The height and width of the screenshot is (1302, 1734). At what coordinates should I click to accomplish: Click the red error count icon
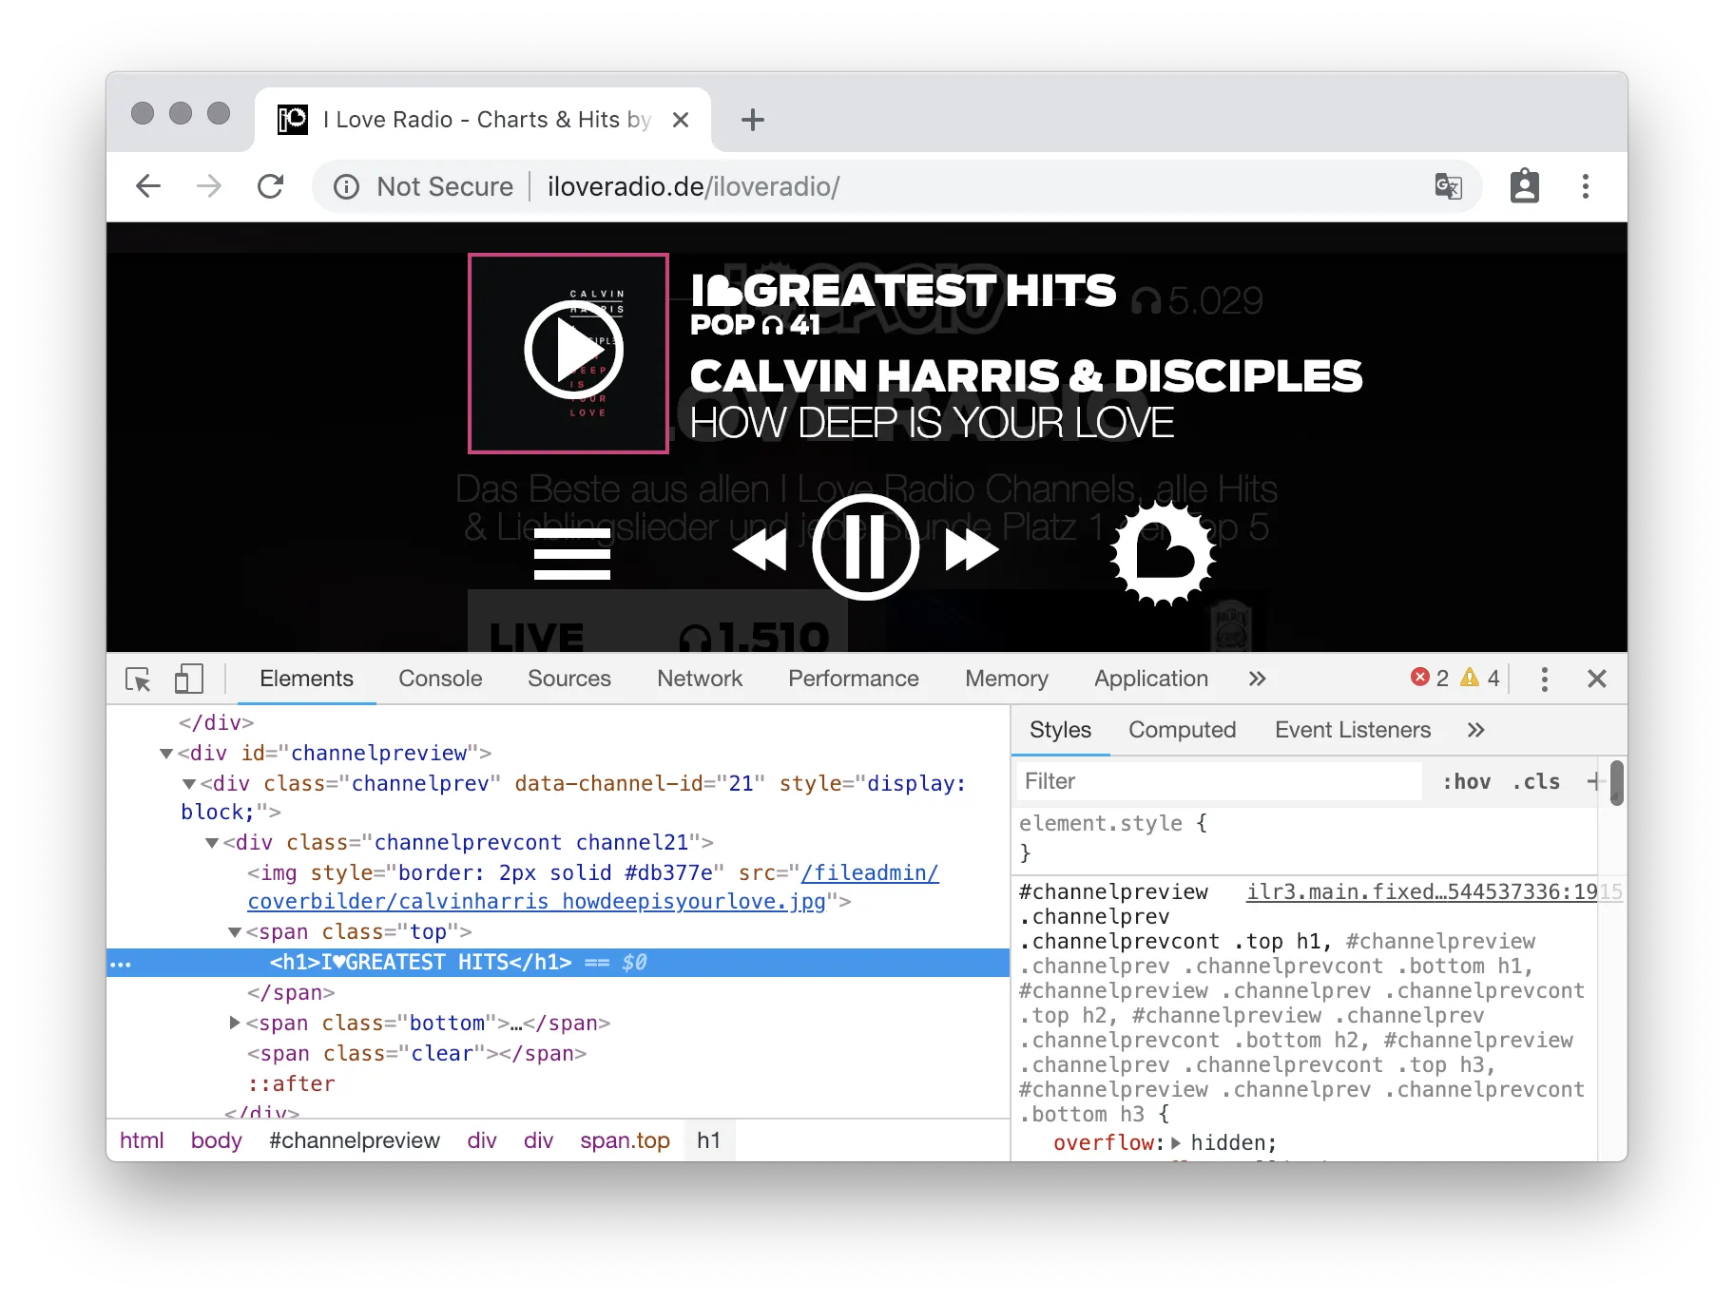(x=1420, y=677)
